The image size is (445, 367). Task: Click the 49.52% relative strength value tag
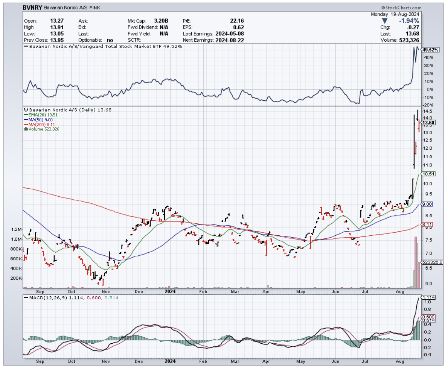pyautogui.click(x=430, y=50)
